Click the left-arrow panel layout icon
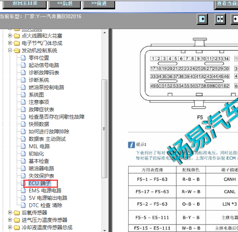The width and height of the screenshot is (238, 232). coord(235,19)
